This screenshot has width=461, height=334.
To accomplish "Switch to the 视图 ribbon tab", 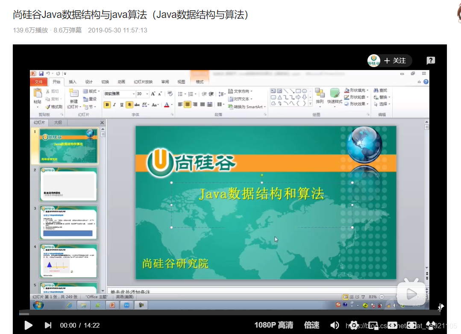I will [x=181, y=82].
